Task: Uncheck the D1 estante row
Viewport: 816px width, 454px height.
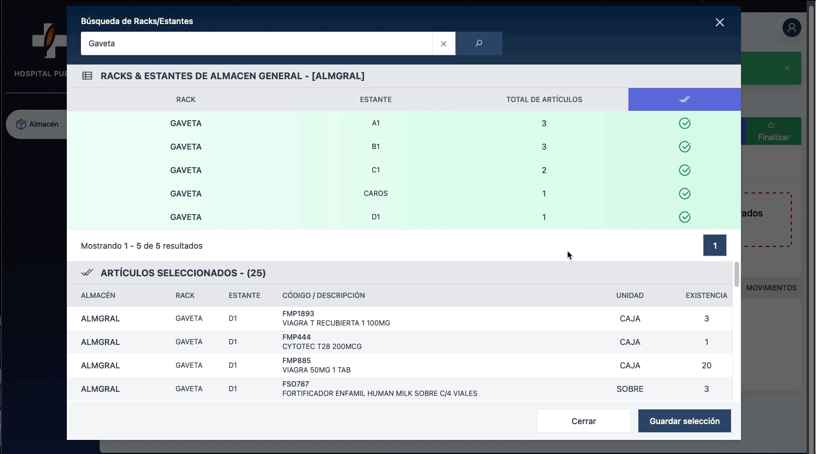Action: click(684, 217)
